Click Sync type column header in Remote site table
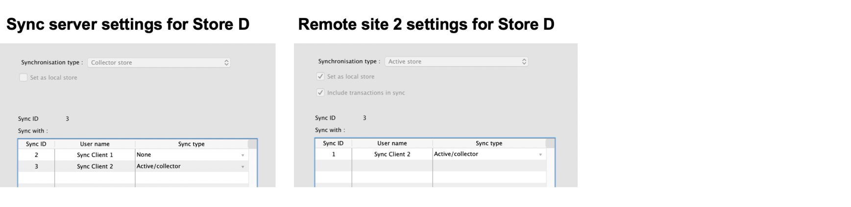The height and width of the screenshot is (207, 851). coord(488,143)
